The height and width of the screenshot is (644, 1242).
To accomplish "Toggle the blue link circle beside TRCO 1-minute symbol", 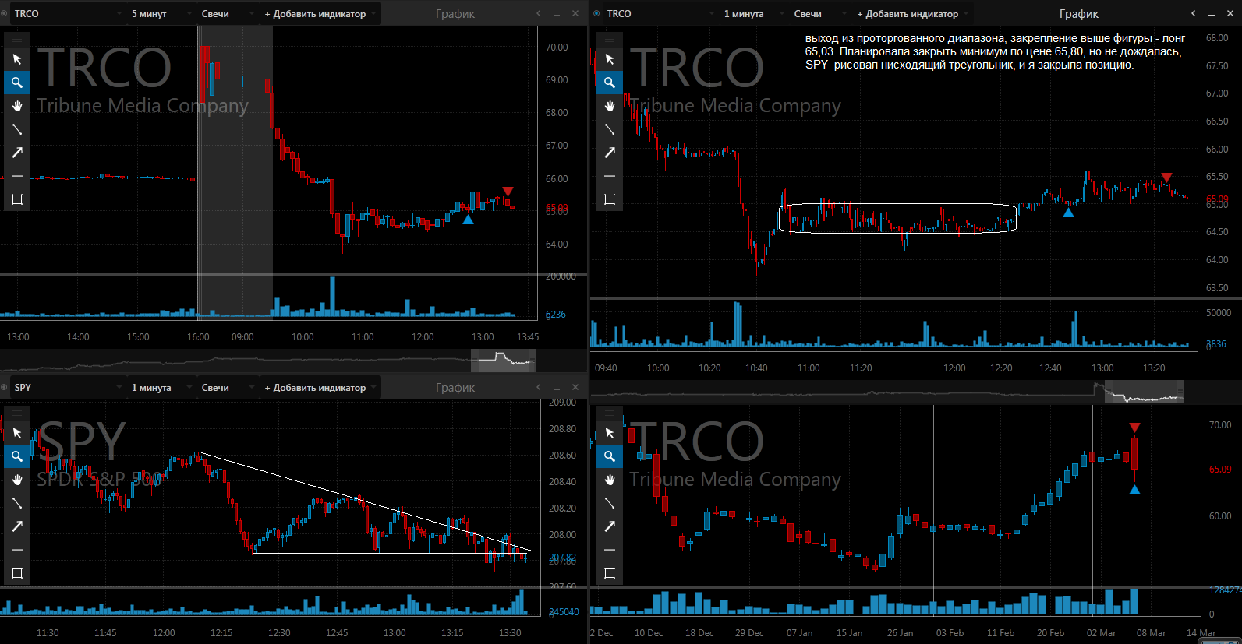I will (x=597, y=13).
